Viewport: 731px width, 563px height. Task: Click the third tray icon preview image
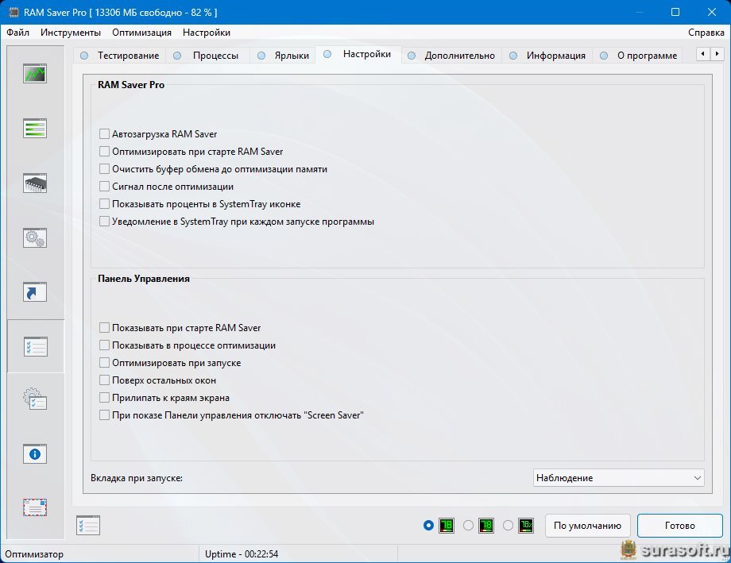(526, 525)
